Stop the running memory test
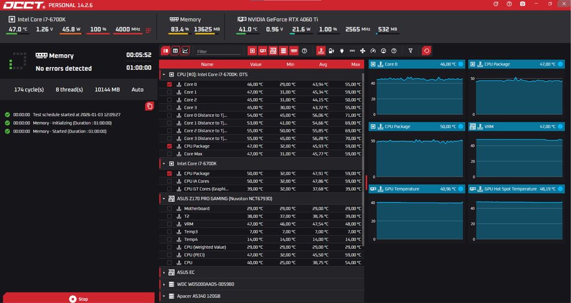 pyautogui.click(x=79, y=298)
